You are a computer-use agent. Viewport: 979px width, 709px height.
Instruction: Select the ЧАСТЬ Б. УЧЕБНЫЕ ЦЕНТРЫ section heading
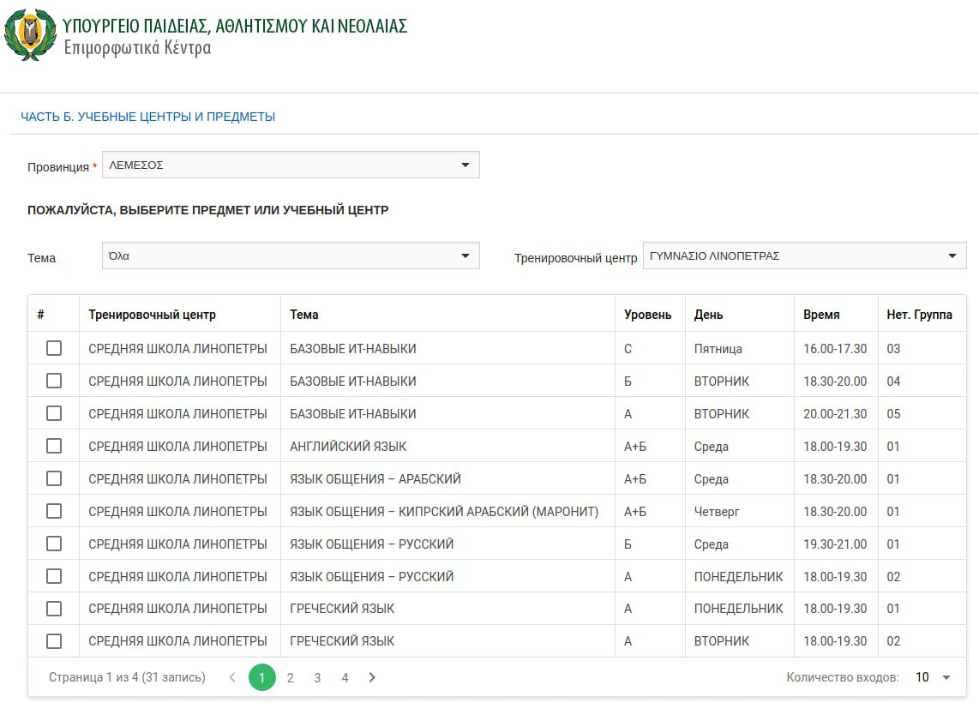pos(147,117)
